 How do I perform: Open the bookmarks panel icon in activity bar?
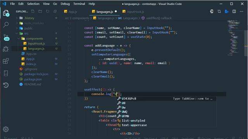click(x=6, y=73)
